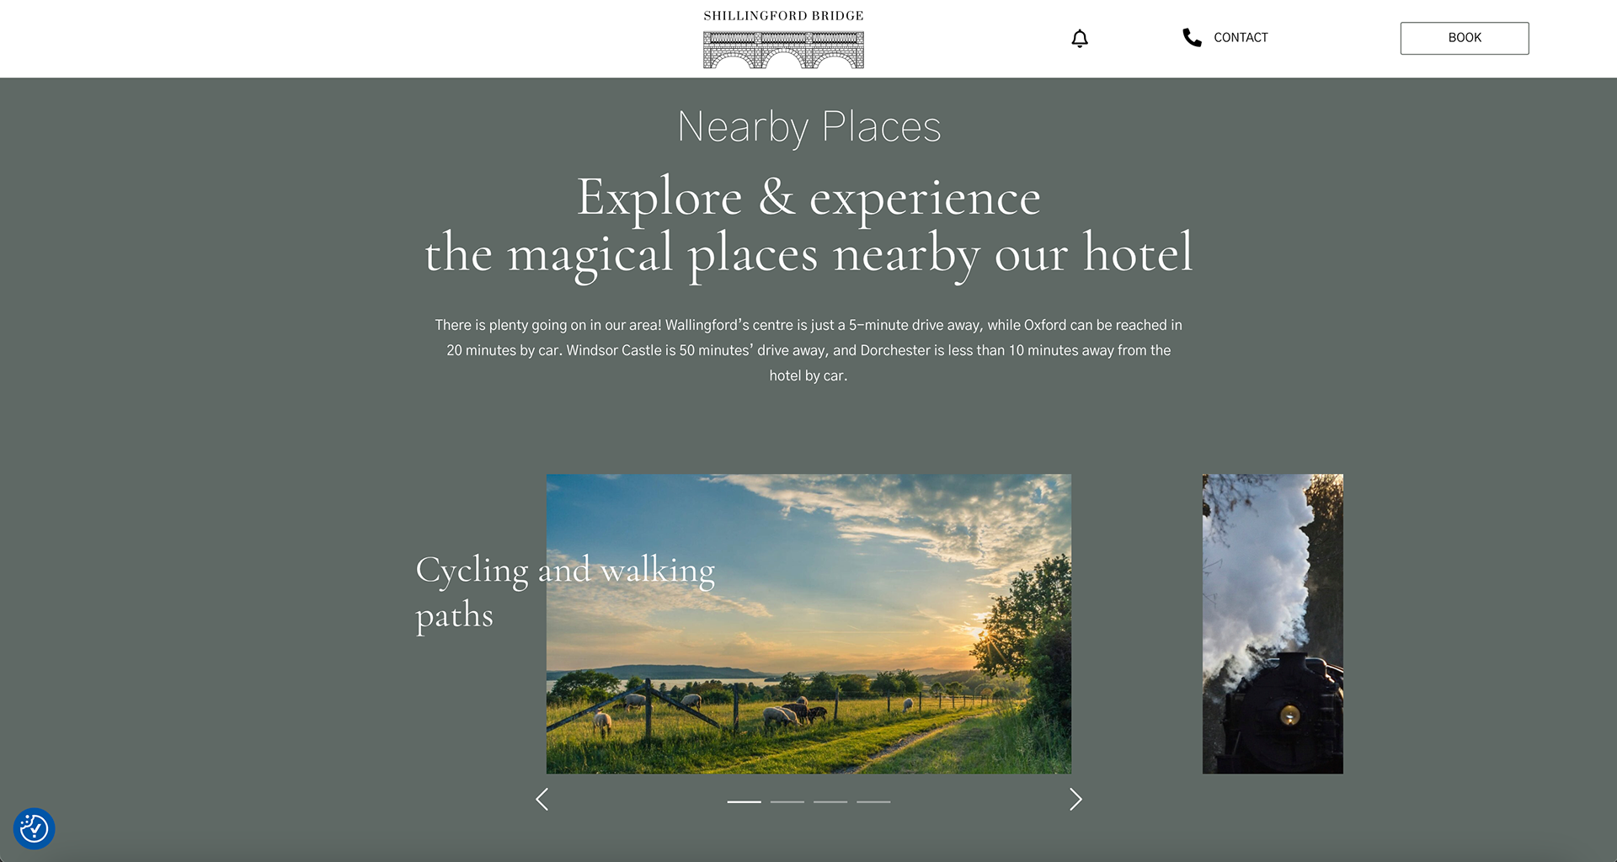Click the Shillingford Bridge name text
The width and height of the screenshot is (1617, 862).
[783, 16]
